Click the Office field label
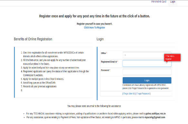Viewport: 188px width, 124px height. coord(104,53)
